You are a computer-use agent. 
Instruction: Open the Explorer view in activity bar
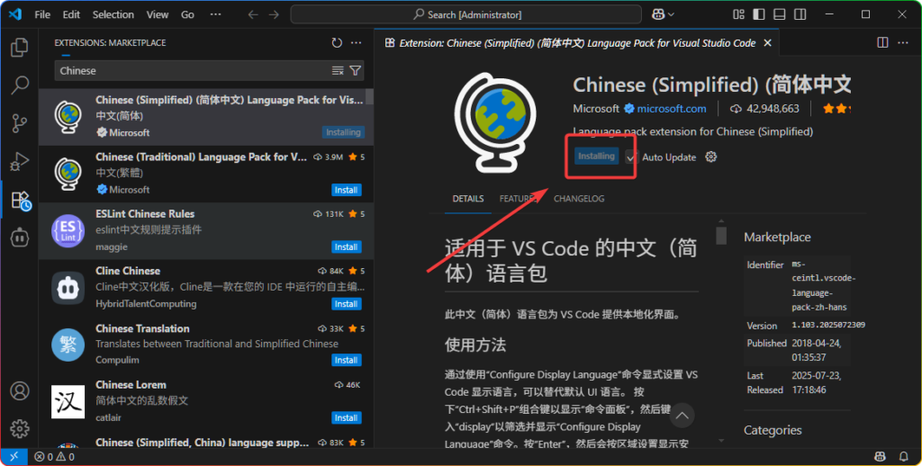coord(20,47)
